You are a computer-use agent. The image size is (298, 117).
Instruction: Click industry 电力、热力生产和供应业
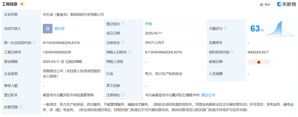[x=164, y=74]
